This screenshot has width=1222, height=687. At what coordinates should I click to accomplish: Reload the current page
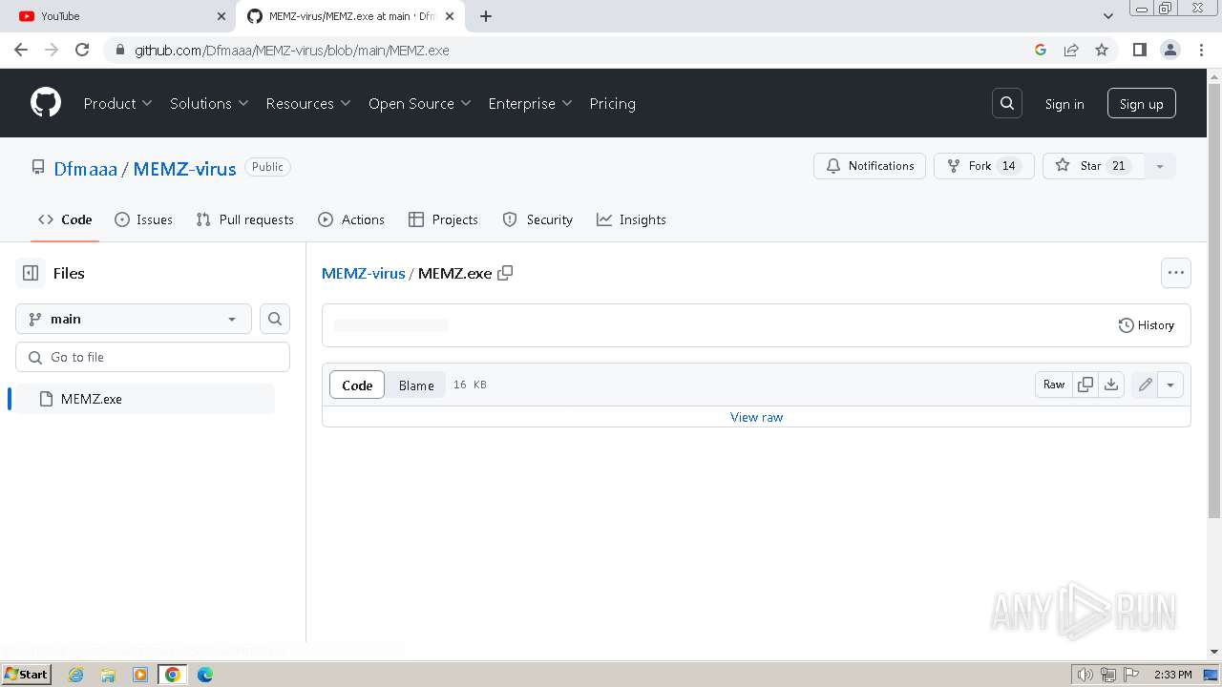click(x=82, y=50)
